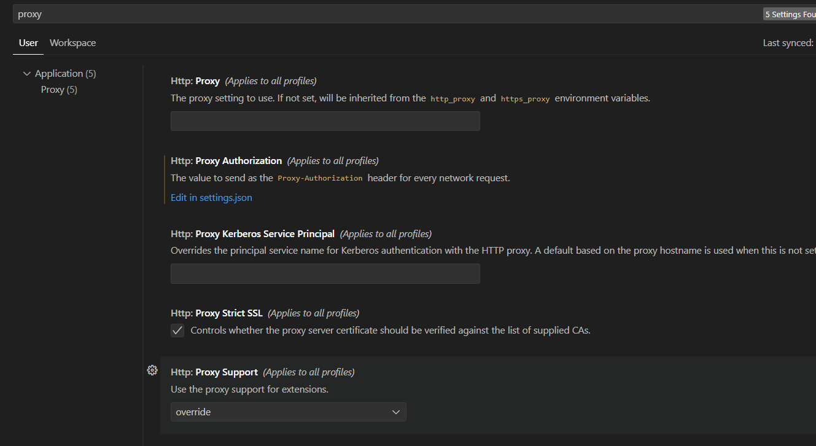816x446 pixels.
Task: Click the https_proxy environment variable text
Action: coord(525,98)
